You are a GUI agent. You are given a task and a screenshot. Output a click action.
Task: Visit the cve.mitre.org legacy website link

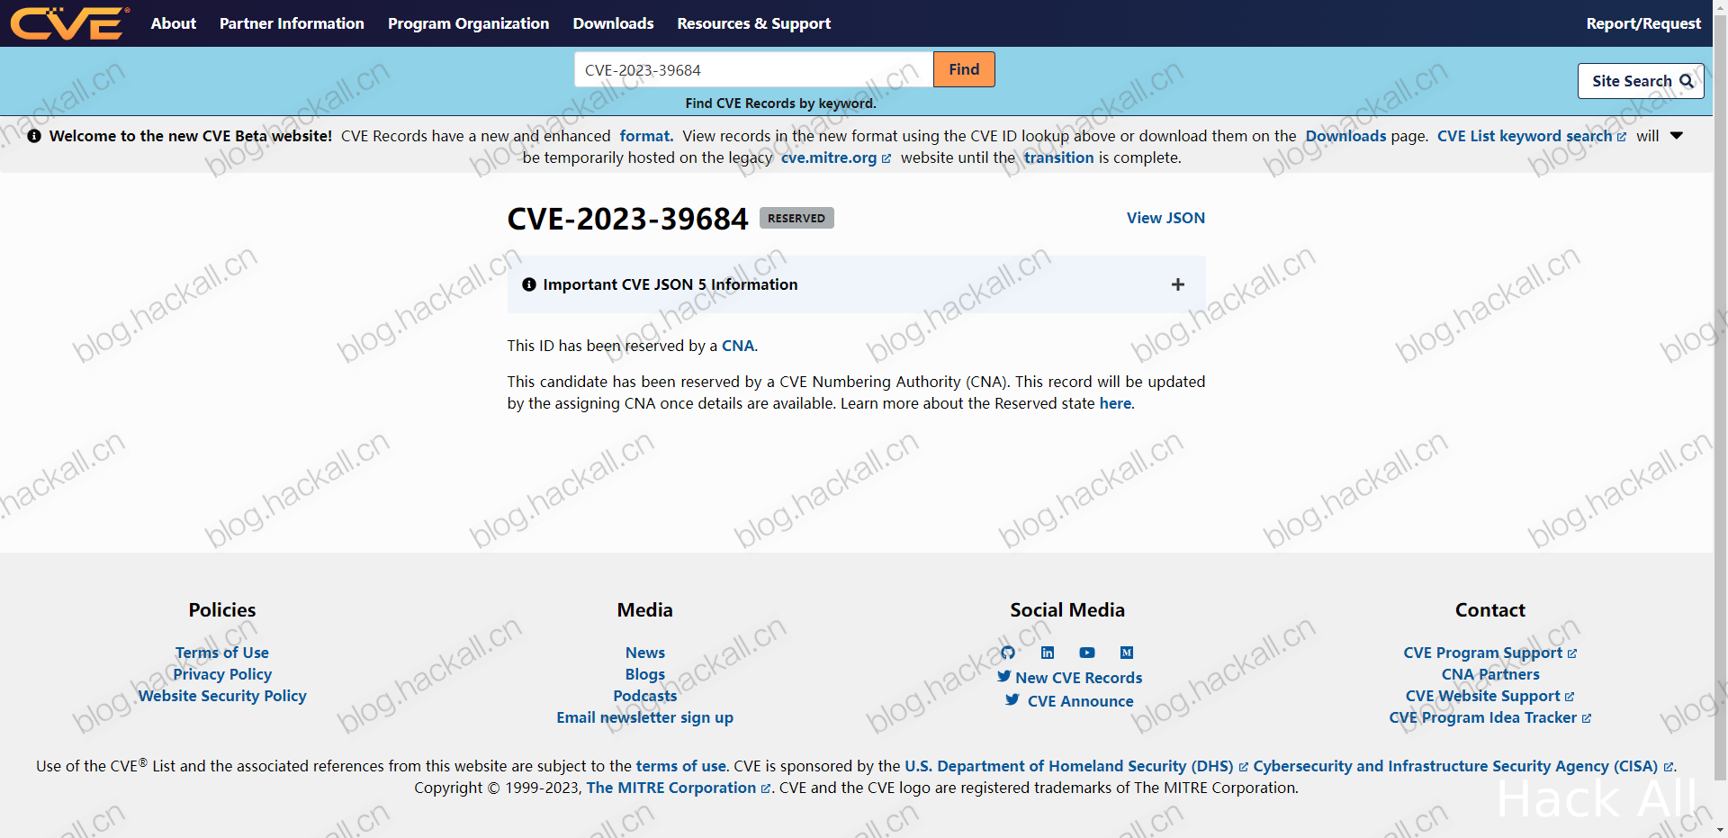pos(835,158)
